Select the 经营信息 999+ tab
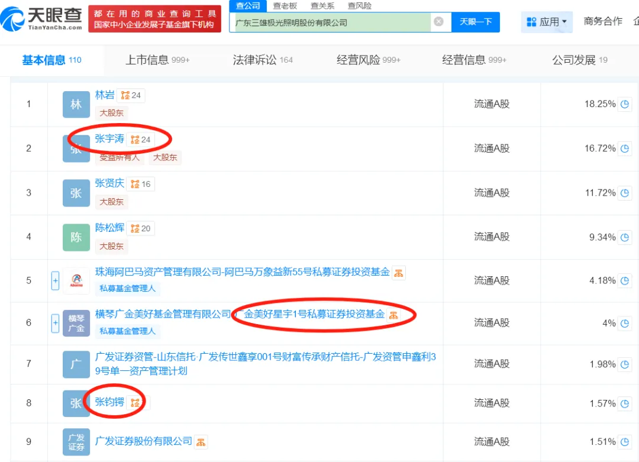Screen dimensions: 639x462 coord(474,60)
